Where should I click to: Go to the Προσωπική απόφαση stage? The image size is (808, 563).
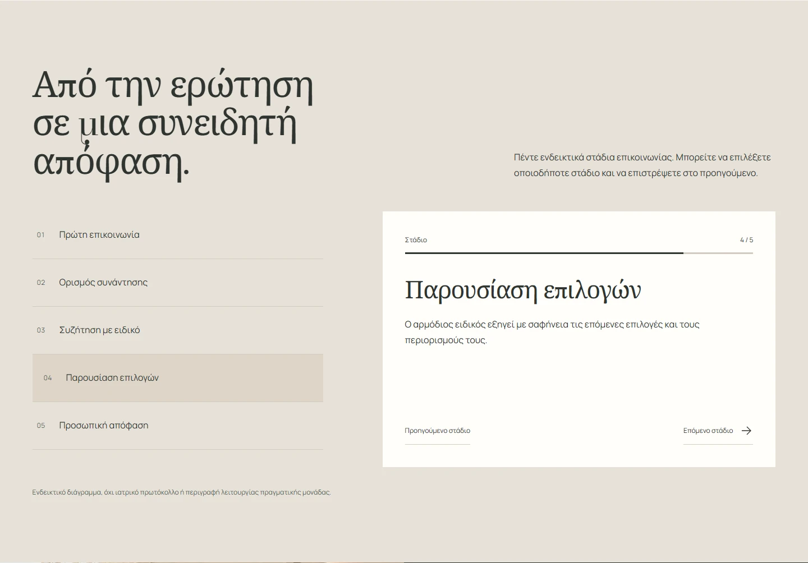point(177,426)
